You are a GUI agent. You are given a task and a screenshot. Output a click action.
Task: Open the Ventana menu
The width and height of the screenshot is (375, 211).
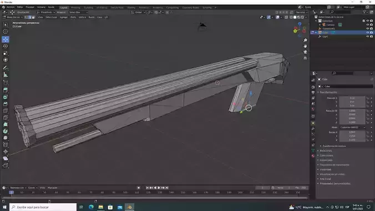(41, 7)
